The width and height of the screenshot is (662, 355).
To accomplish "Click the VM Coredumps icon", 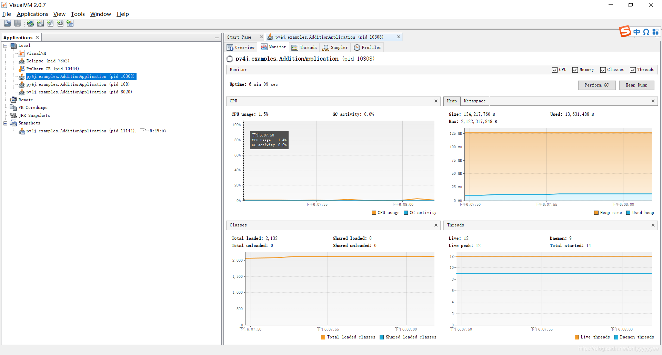I will 13,108.
